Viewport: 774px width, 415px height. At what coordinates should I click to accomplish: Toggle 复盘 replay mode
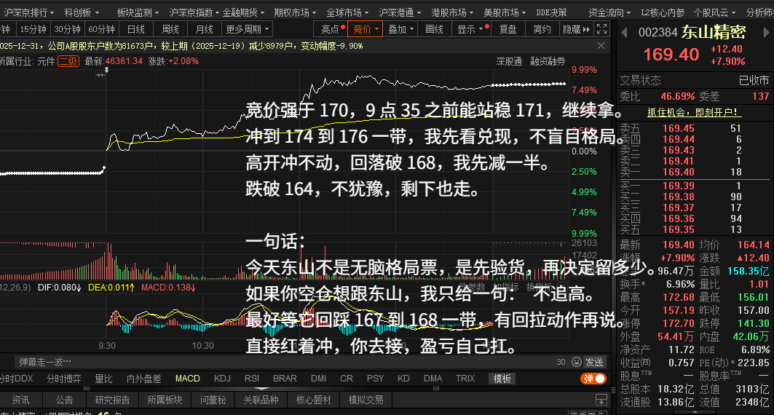[508, 29]
